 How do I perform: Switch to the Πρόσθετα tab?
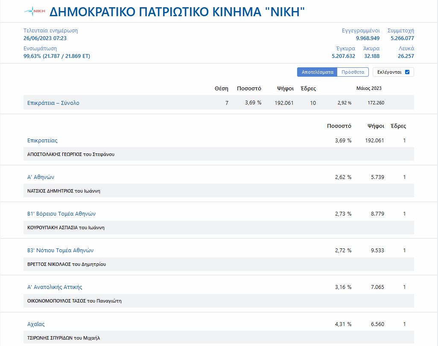(x=353, y=72)
